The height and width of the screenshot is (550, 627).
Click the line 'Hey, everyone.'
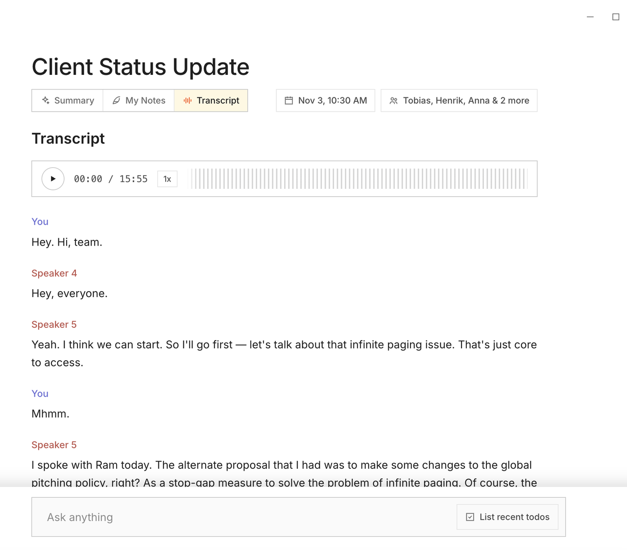(x=70, y=294)
